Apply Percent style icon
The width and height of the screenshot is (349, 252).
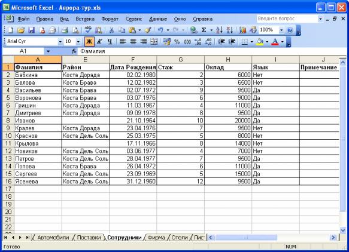click(x=177, y=42)
